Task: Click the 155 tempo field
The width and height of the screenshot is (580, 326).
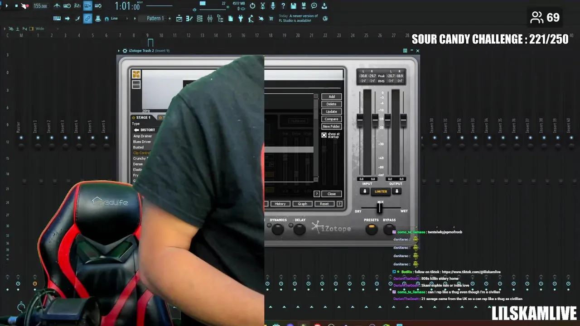Action: (40, 6)
